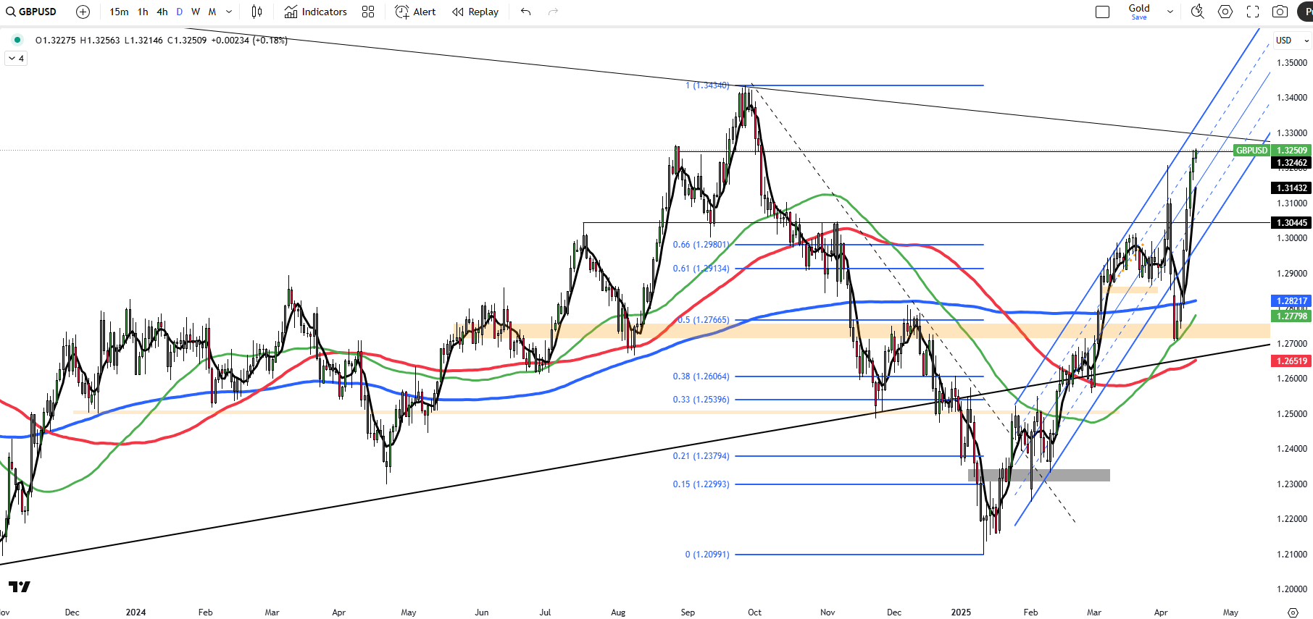Image resolution: width=1313 pixels, height=619 pixels.
Task: Open the USD currency dropdown
Action: click(1293, 41)
